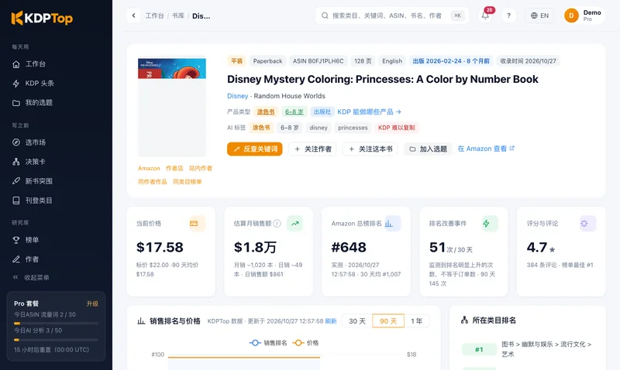The height and width of the screenshot is (370, 620).
Task: Click 站内作者 link under the cover
Action: pos(201,168)
